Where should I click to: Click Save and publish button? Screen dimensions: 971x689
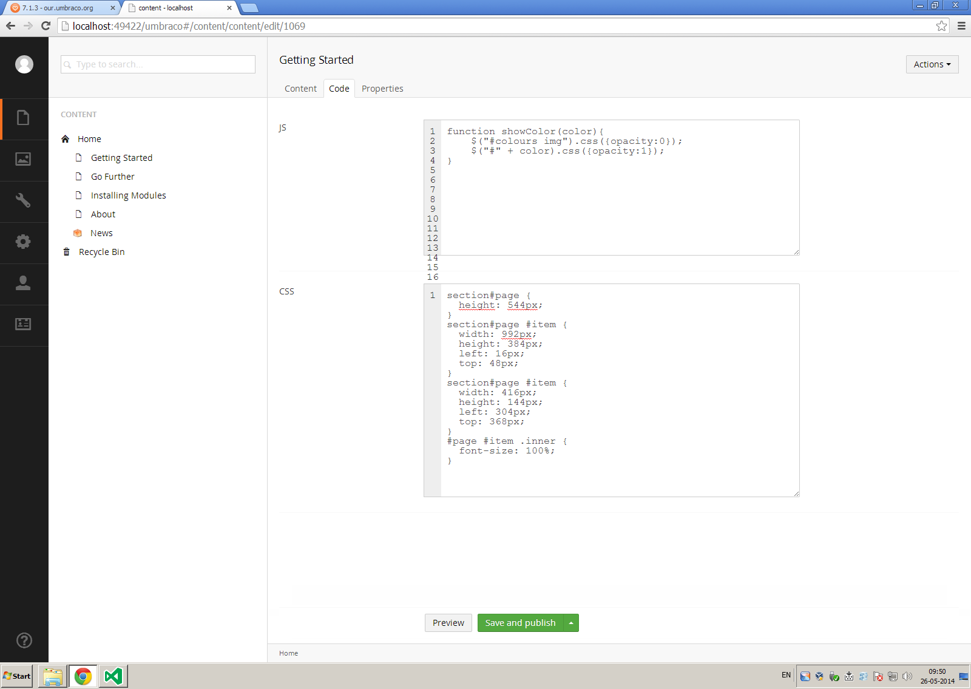point(521,623)
